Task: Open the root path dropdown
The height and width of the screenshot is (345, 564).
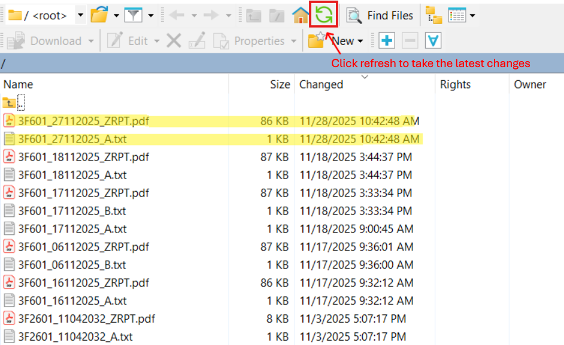Action: pos(80,16)
